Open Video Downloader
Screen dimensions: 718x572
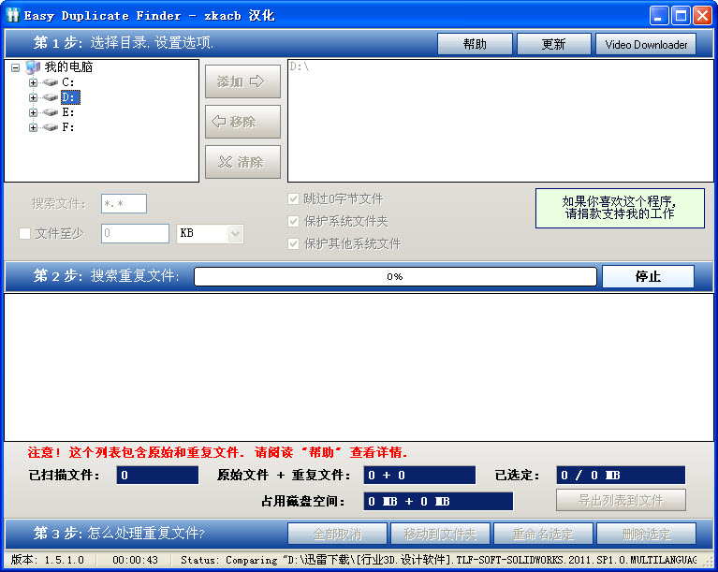point(646,44)
